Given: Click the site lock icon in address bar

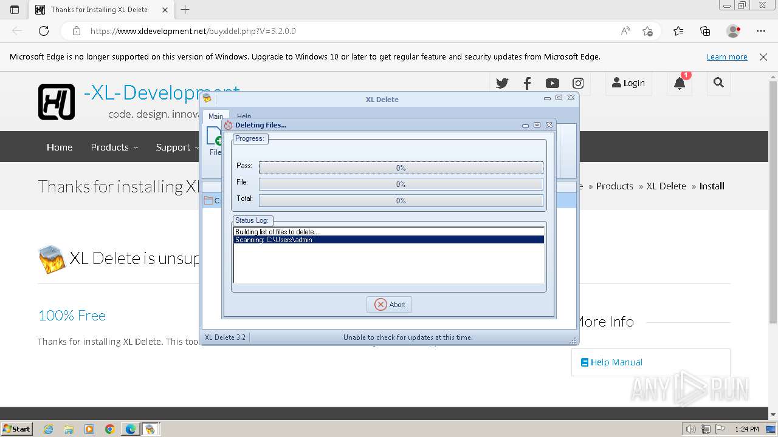Looking at the screenshot, I should (76, 31).
